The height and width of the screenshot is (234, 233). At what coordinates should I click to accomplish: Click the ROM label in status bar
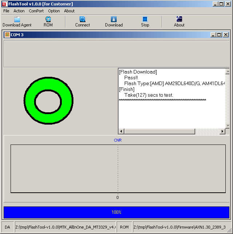pos(124,227)
